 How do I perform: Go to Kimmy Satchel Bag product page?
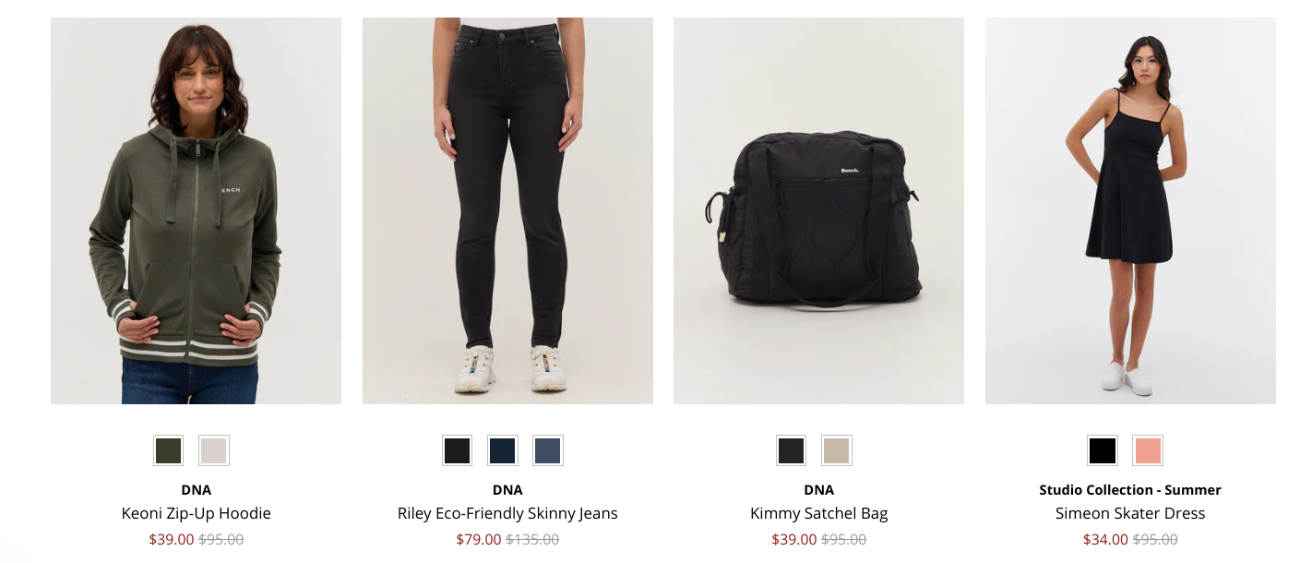[x=819, y=513]
